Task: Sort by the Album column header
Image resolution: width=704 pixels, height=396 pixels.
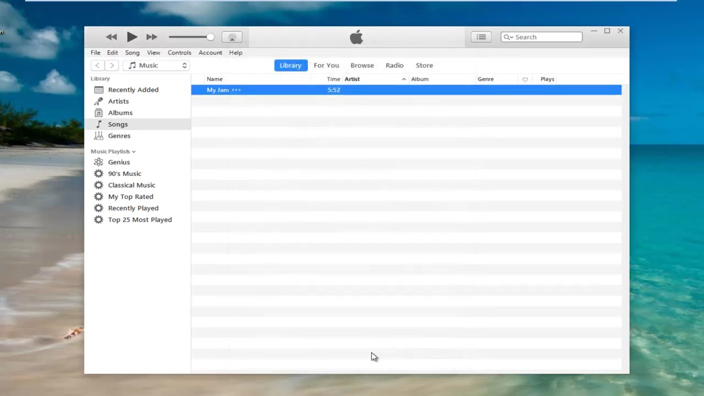Action: pyautogui.click(x=420, y=79)
